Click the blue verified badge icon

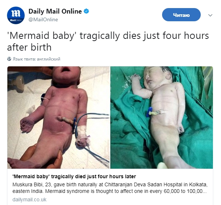tap(87, 11)
